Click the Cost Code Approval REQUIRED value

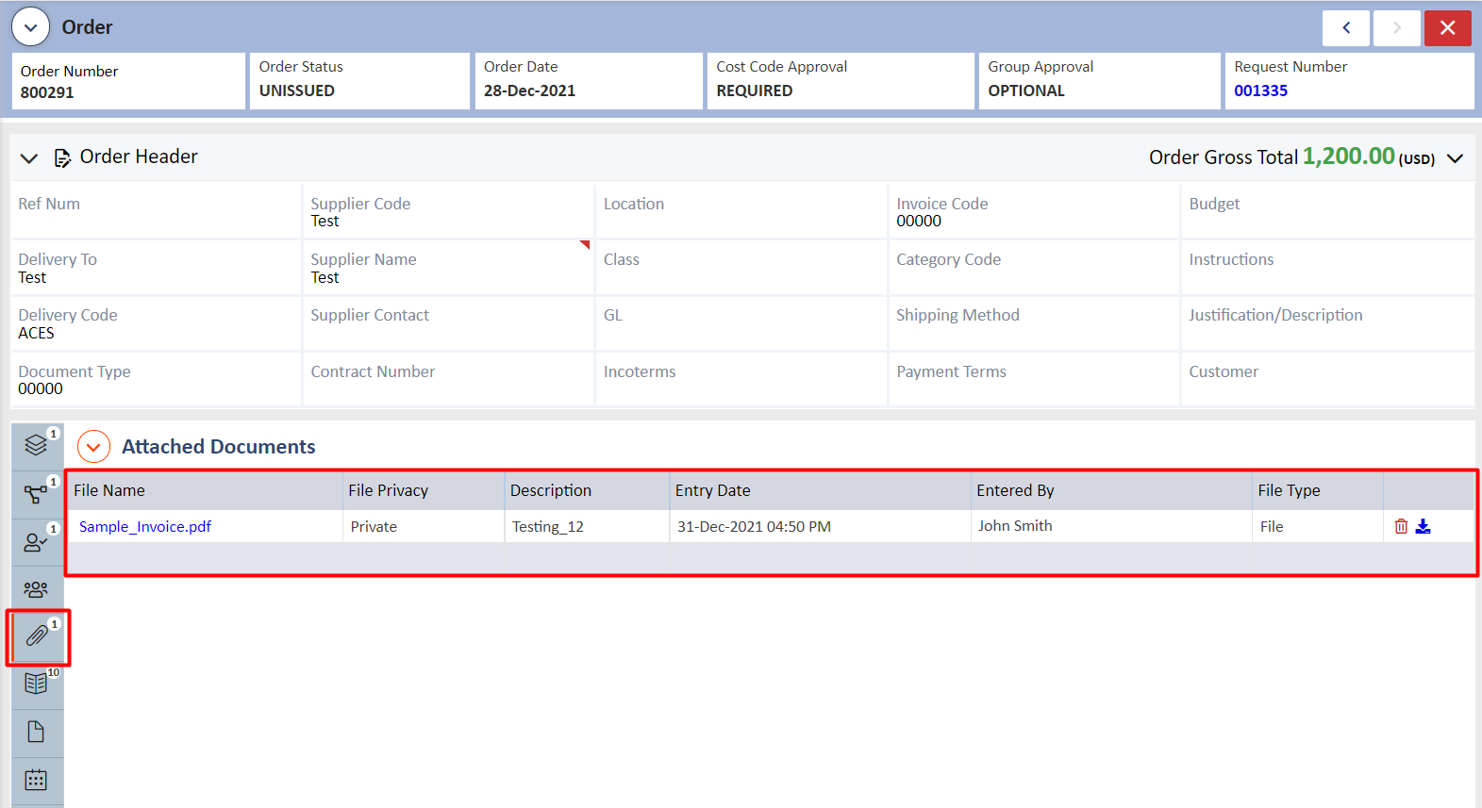coord(755,91)
